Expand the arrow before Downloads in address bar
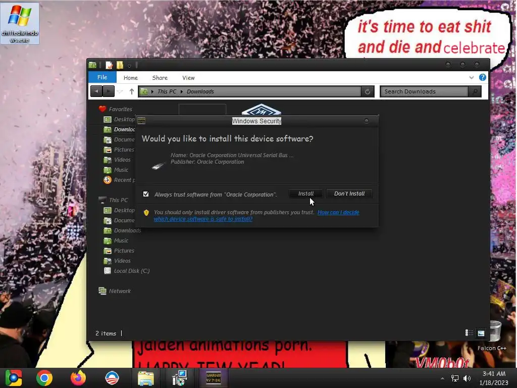This screenshot has width=517, height=388. [x=182, y=92]
